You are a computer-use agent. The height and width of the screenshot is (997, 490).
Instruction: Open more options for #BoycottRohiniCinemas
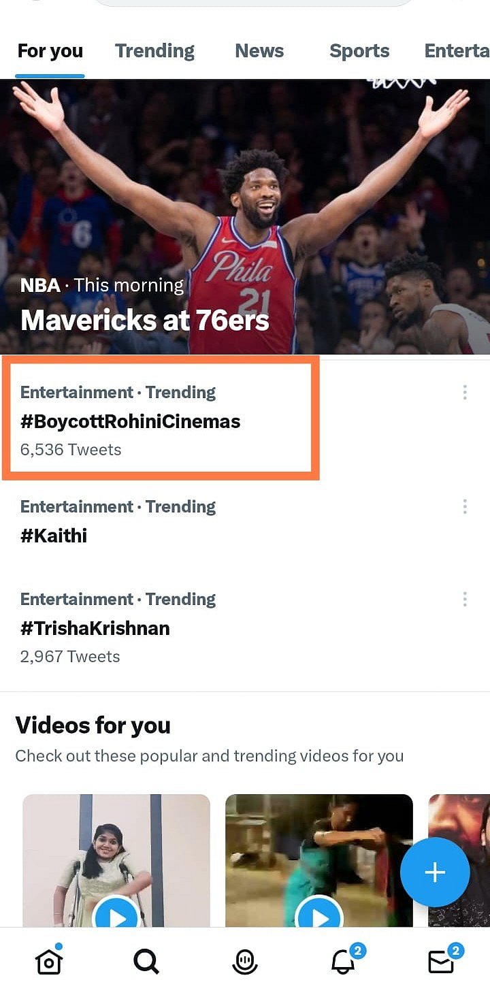[x=465, y=392]
